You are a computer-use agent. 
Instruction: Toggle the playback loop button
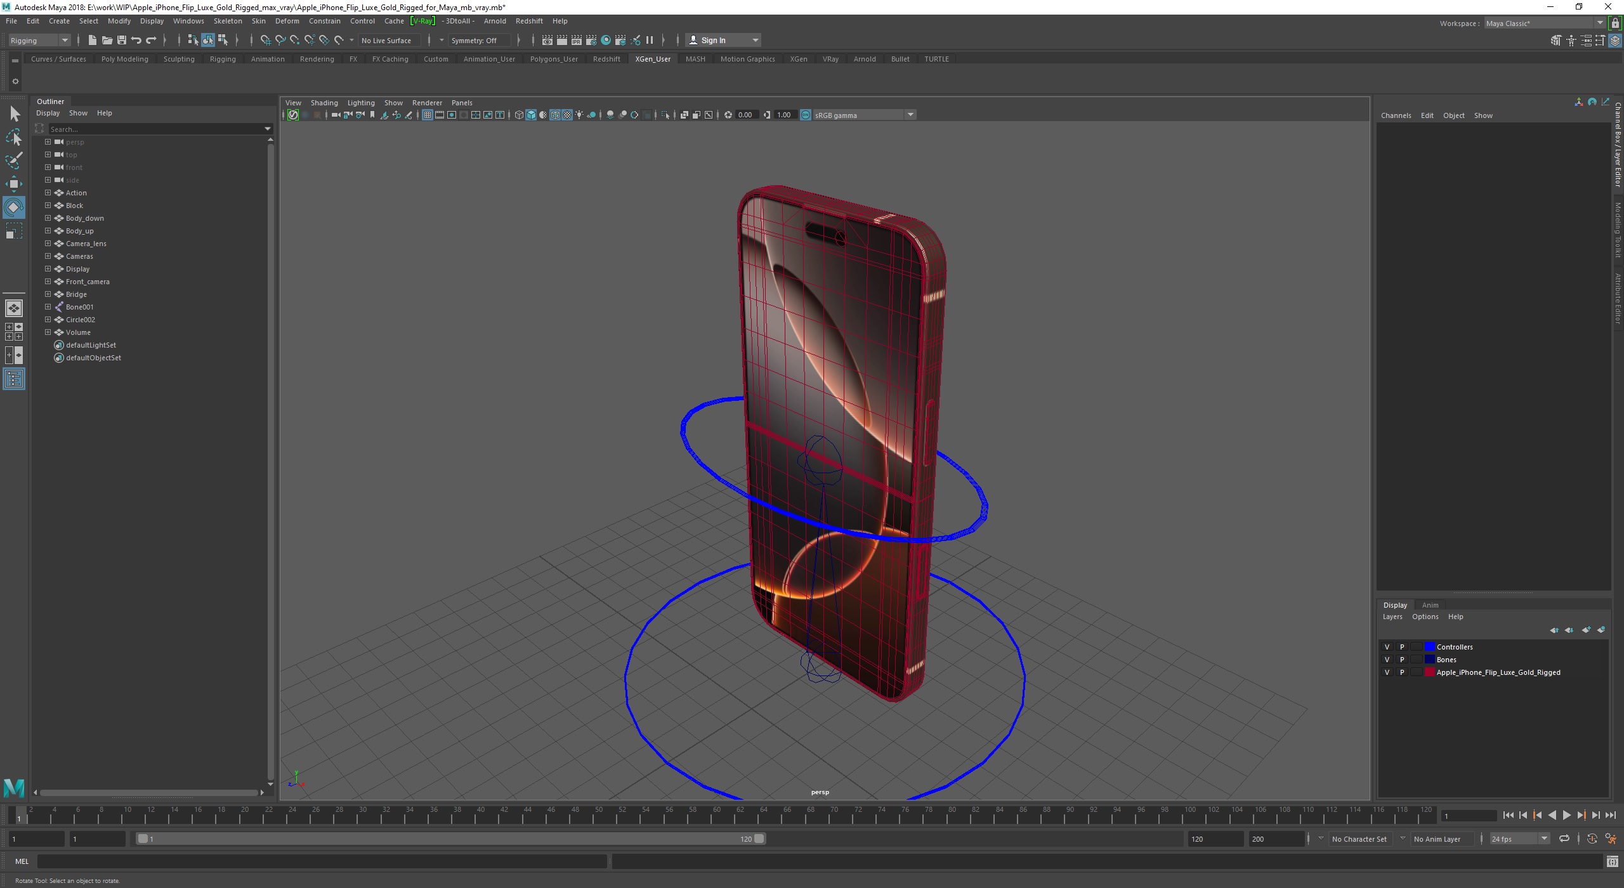click(x=1564, y=839)
